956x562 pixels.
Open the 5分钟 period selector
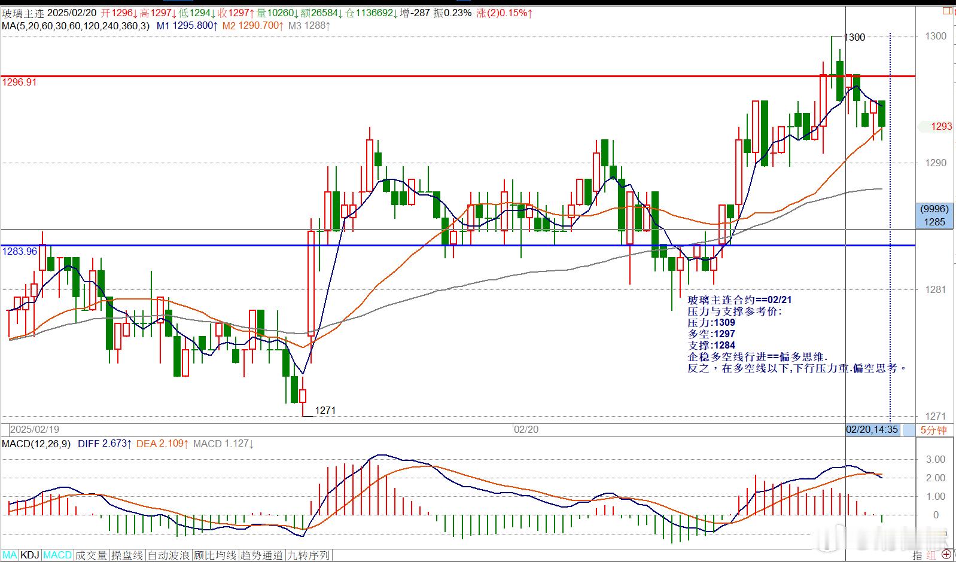(933, 430)
